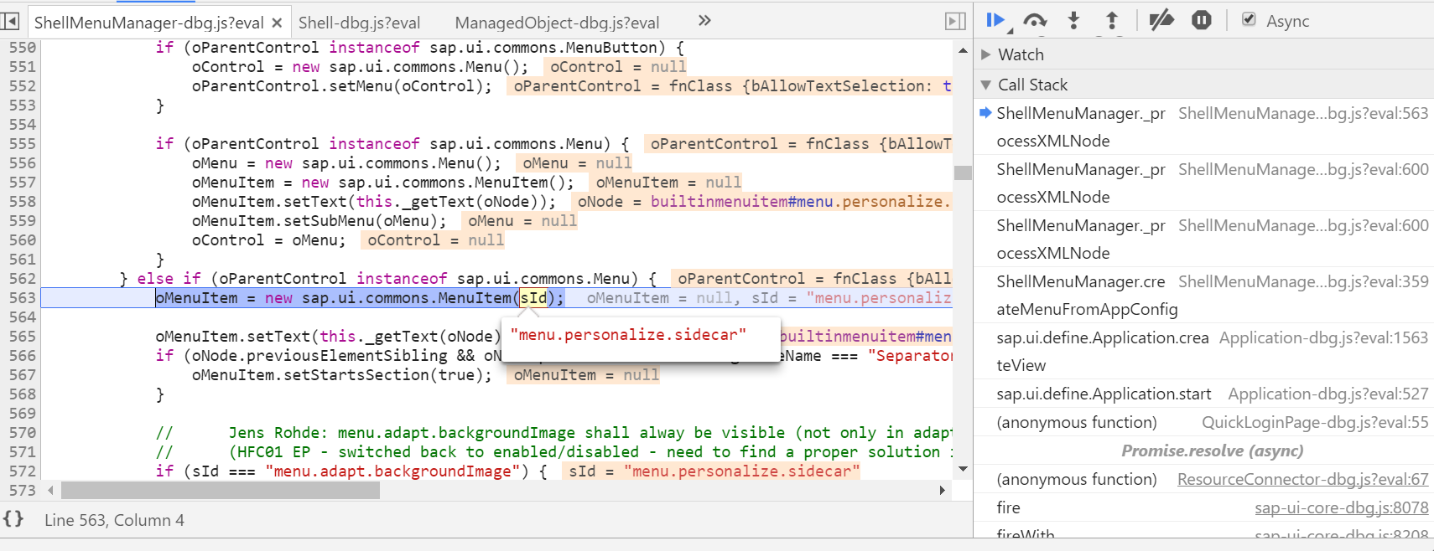Expand the Watch section

(986, 54)
